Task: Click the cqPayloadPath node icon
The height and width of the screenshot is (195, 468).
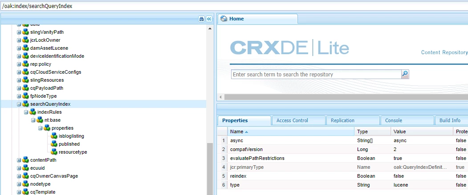Action: pyautogui.click(x=25, y=88)
